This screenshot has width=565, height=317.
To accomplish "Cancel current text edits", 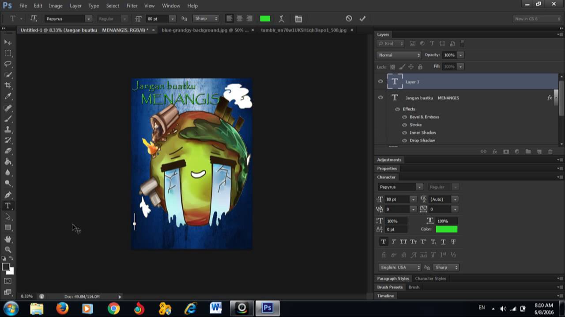I will tap(349, 18).
